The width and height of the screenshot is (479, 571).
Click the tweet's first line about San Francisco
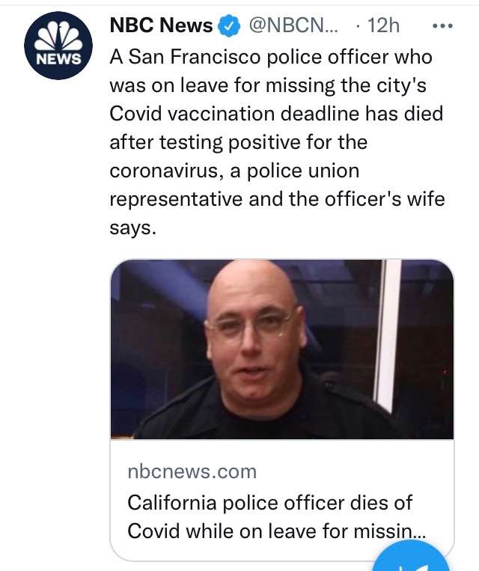(x=270, y=57)
